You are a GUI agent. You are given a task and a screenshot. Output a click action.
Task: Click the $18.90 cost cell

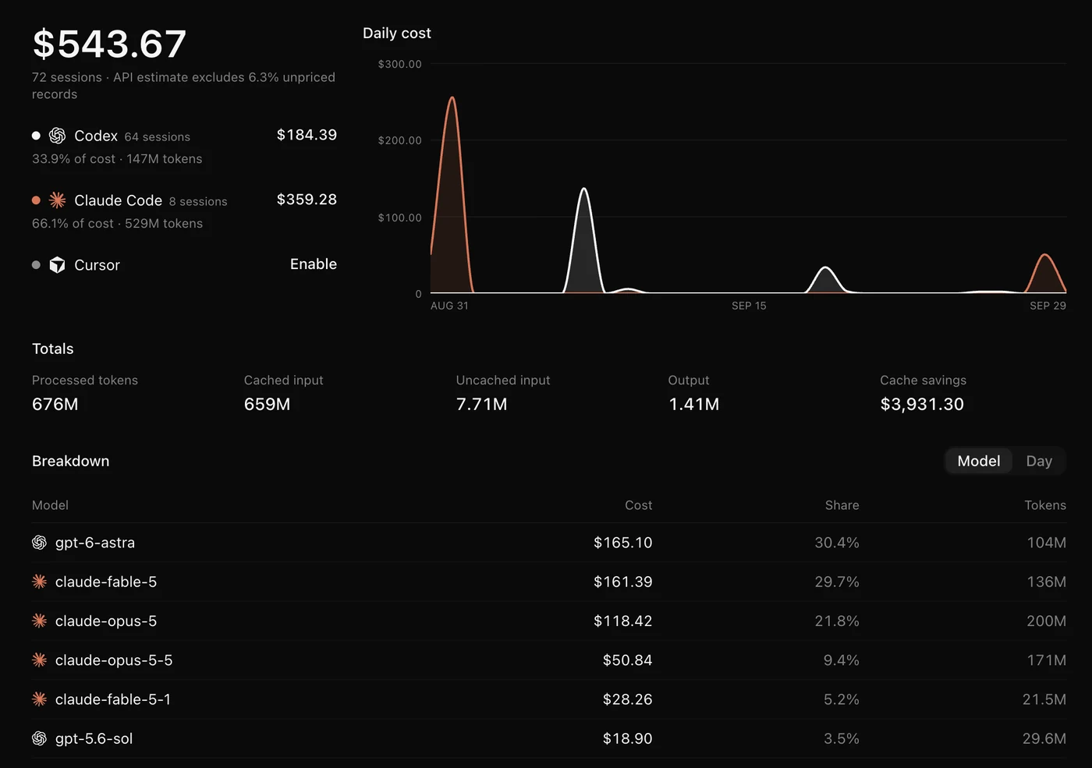click(x=627, y=738)
